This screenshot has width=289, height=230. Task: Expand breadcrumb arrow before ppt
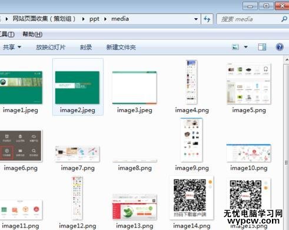click(x=84, y=19)
